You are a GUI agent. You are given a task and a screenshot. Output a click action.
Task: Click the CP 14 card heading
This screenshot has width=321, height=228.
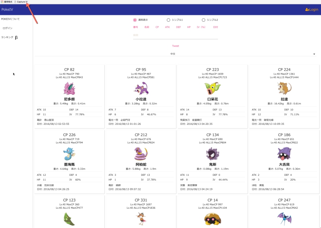(x=213, y=200)
